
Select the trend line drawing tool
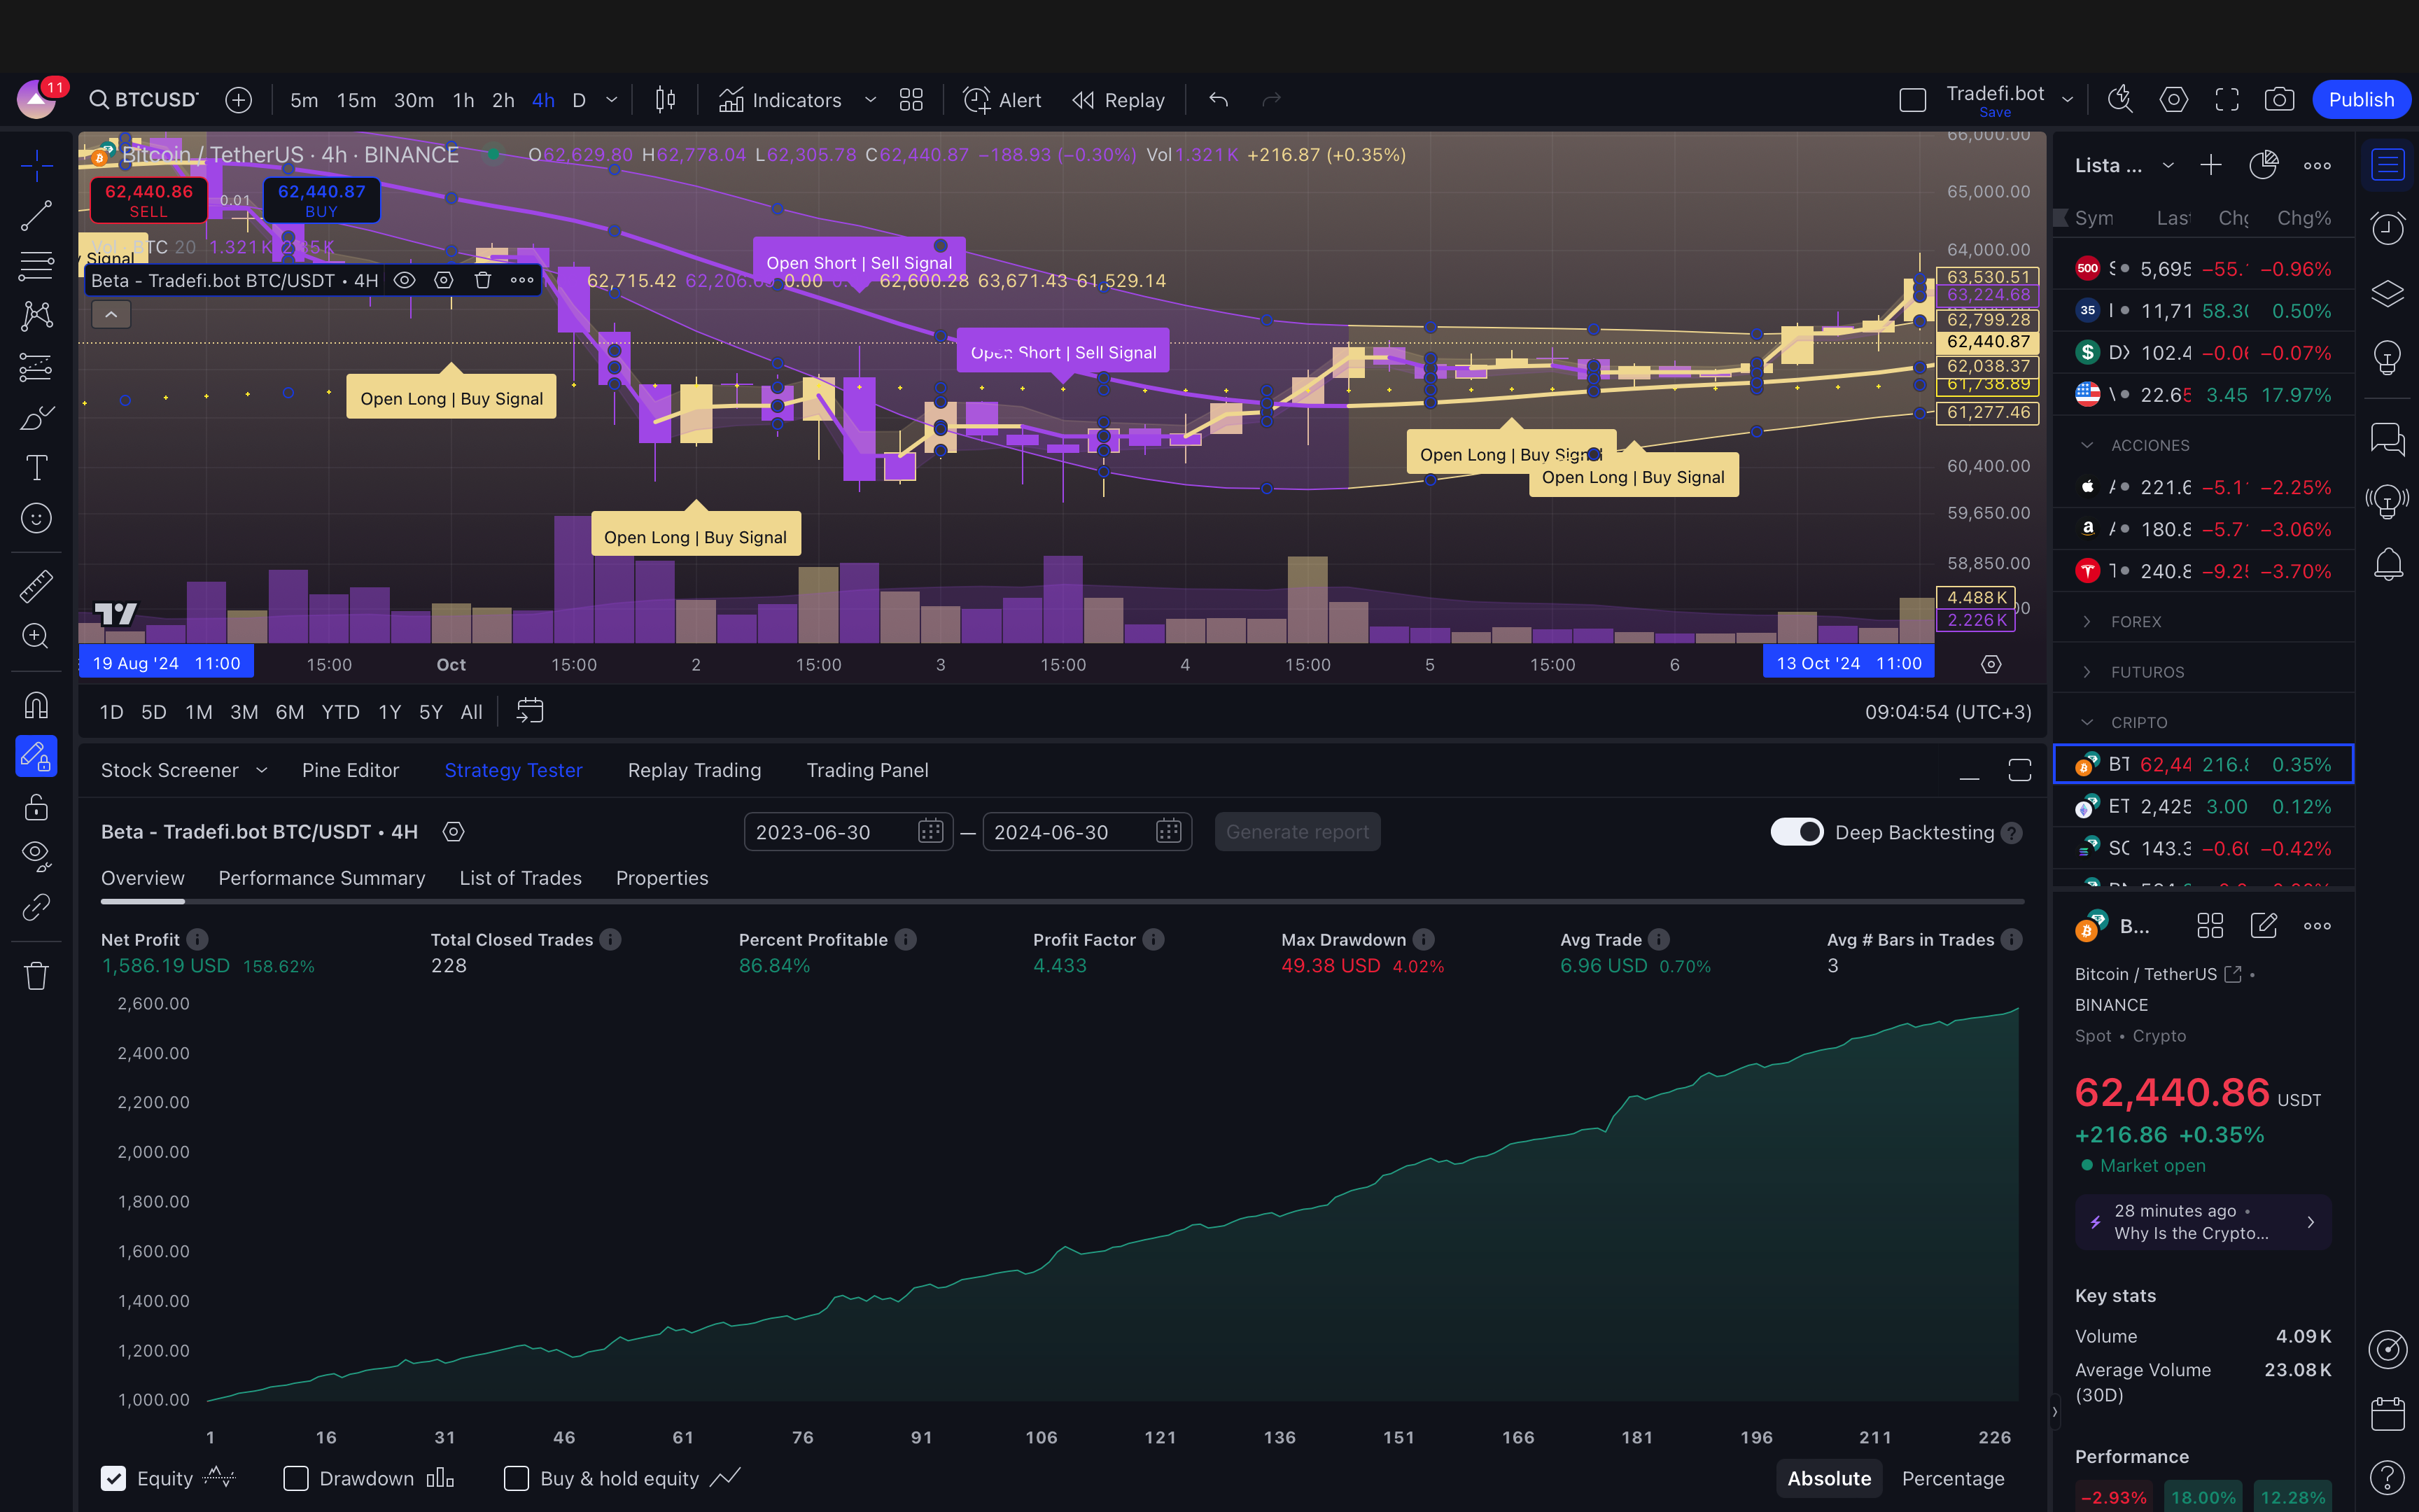37,215
